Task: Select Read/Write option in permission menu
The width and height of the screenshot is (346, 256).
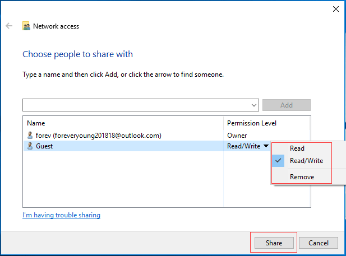Action: click(x=306, y=161)
